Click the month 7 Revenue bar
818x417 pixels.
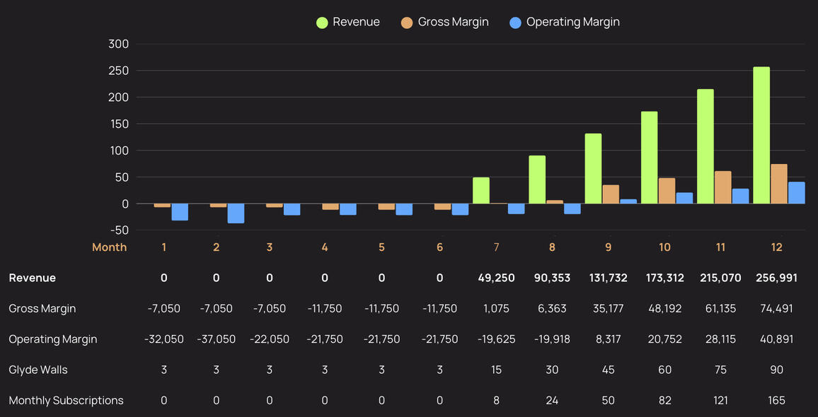pyautogui.click(x=481, y=190)
